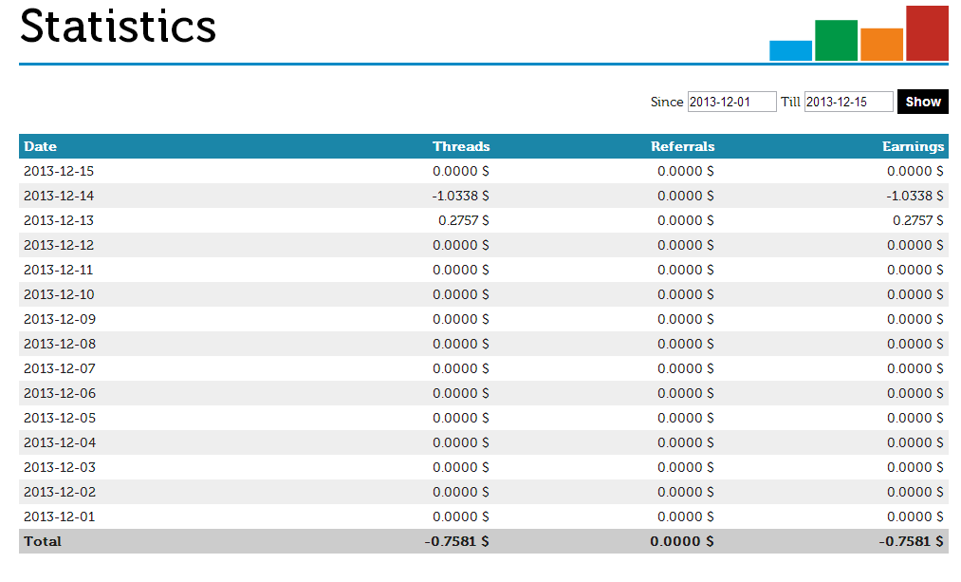Select the 2013-12-07 date cell
This screenshot has height=582, width=961.
(60, 368)
